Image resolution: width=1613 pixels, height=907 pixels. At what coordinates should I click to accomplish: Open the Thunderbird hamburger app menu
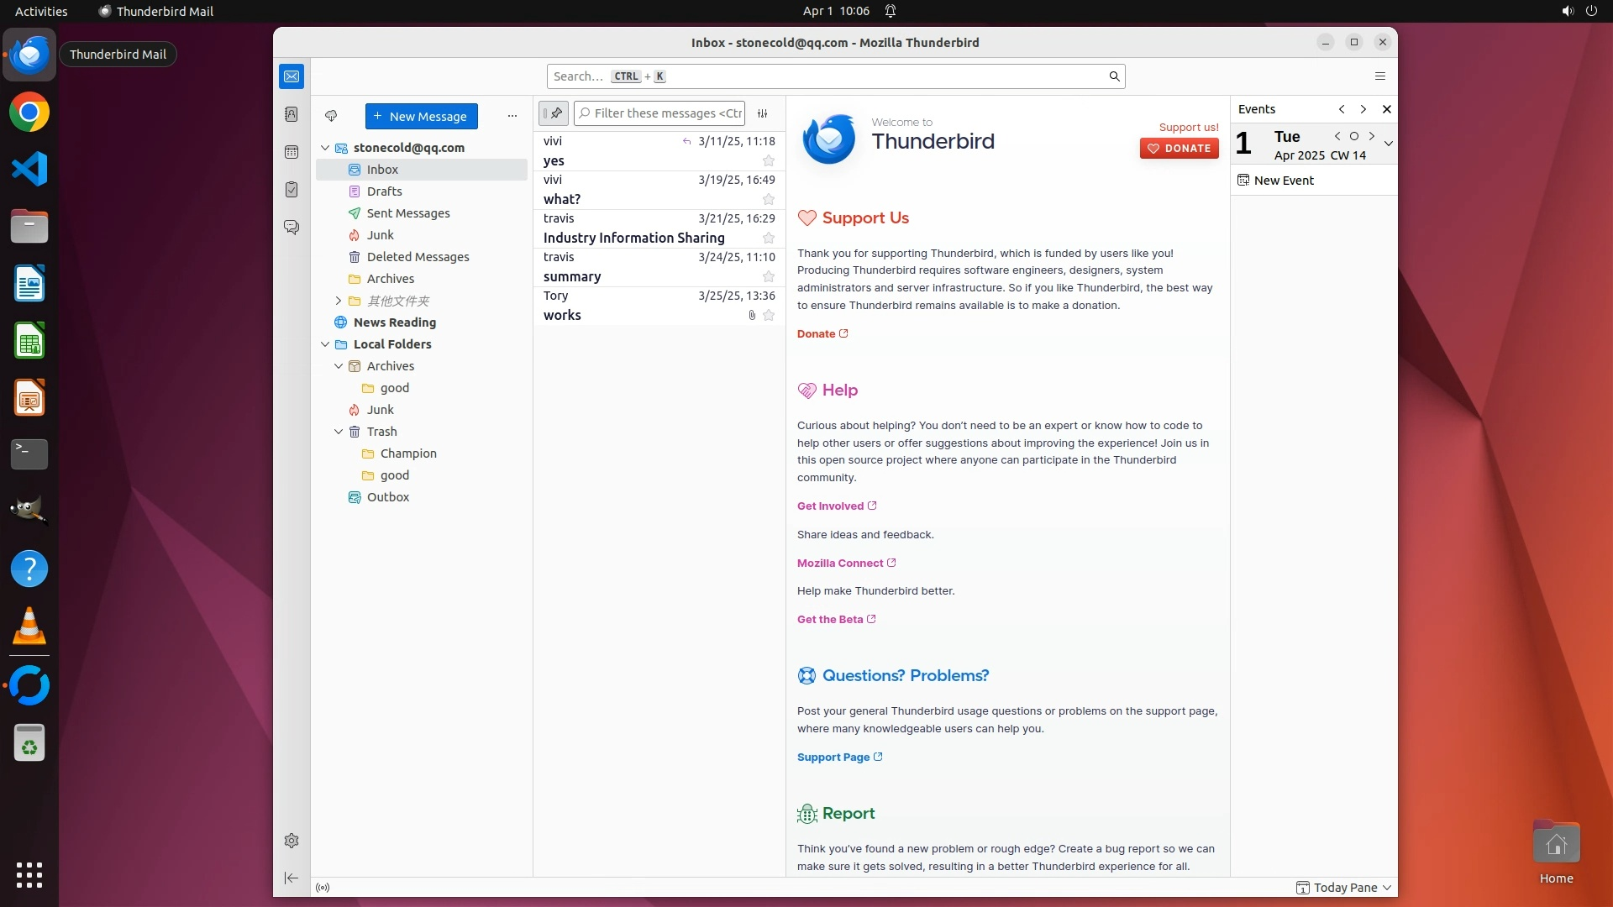1379,76
